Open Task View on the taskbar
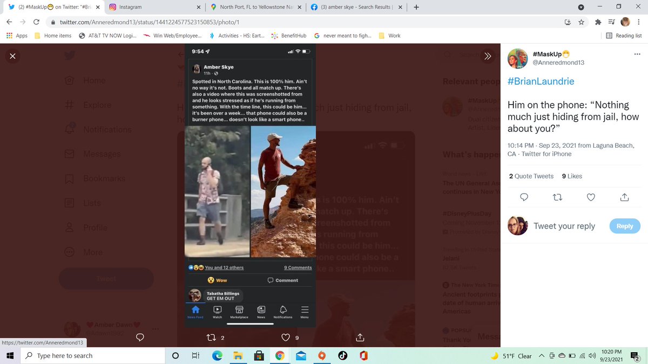The height and width of the screenshot is (364, 648). (195, 355)
